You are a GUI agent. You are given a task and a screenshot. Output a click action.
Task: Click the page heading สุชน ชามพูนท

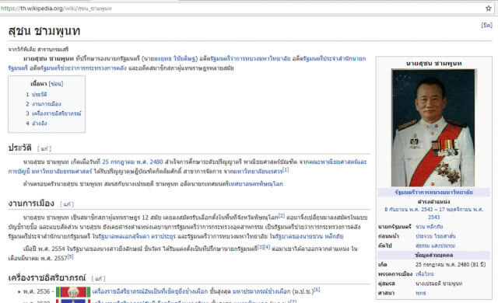44,31
